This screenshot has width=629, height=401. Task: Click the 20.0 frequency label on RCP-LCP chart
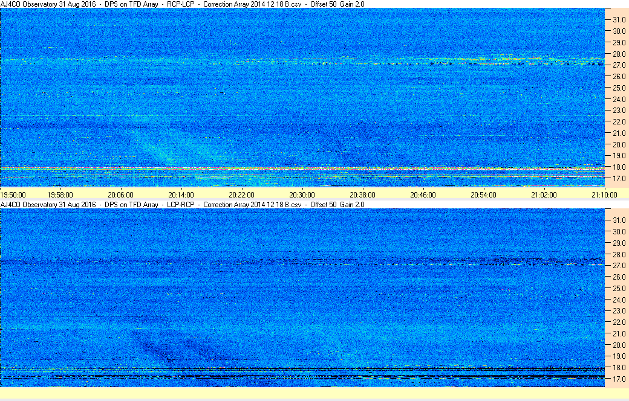coord(619,144)
